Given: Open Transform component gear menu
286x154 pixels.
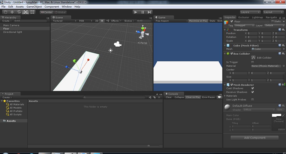Looking at the screenshot, I should (x=283, y=30).
